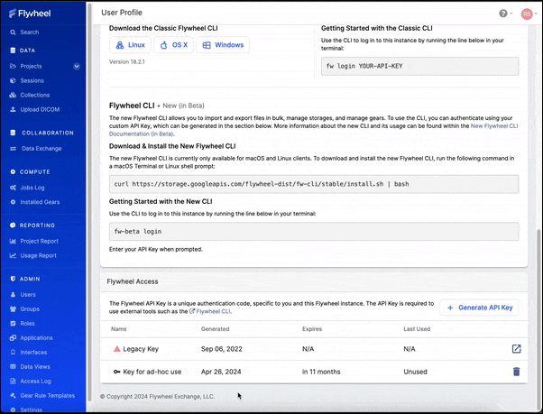Click the main page vertical scrollbar
This screenshot has width=543, height=414.
(x=538, y=320)
